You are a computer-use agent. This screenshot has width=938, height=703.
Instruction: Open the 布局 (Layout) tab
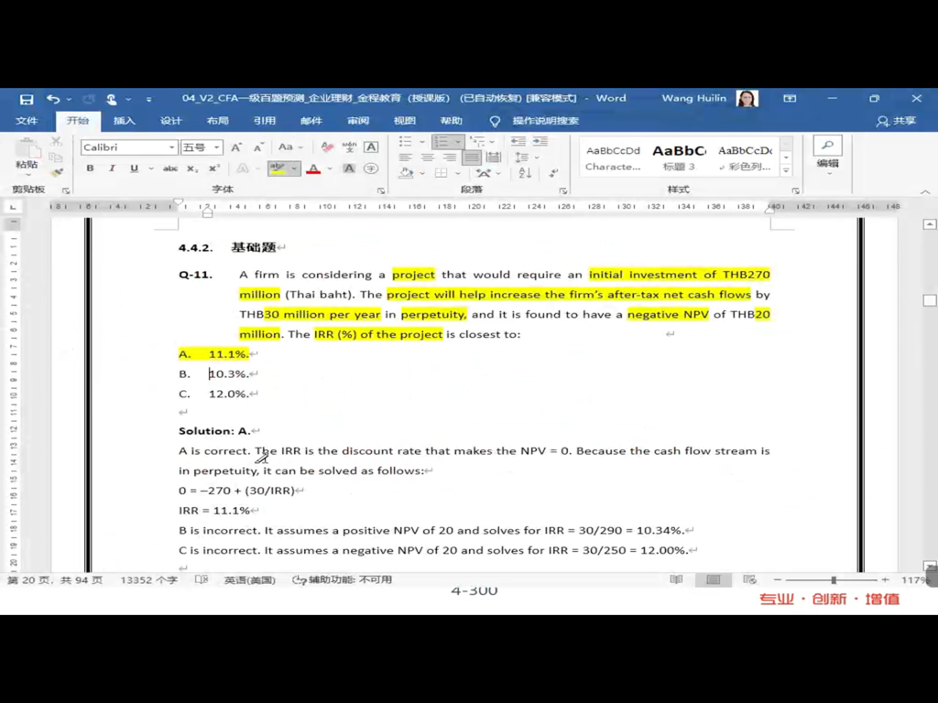[x=217, y=121]
